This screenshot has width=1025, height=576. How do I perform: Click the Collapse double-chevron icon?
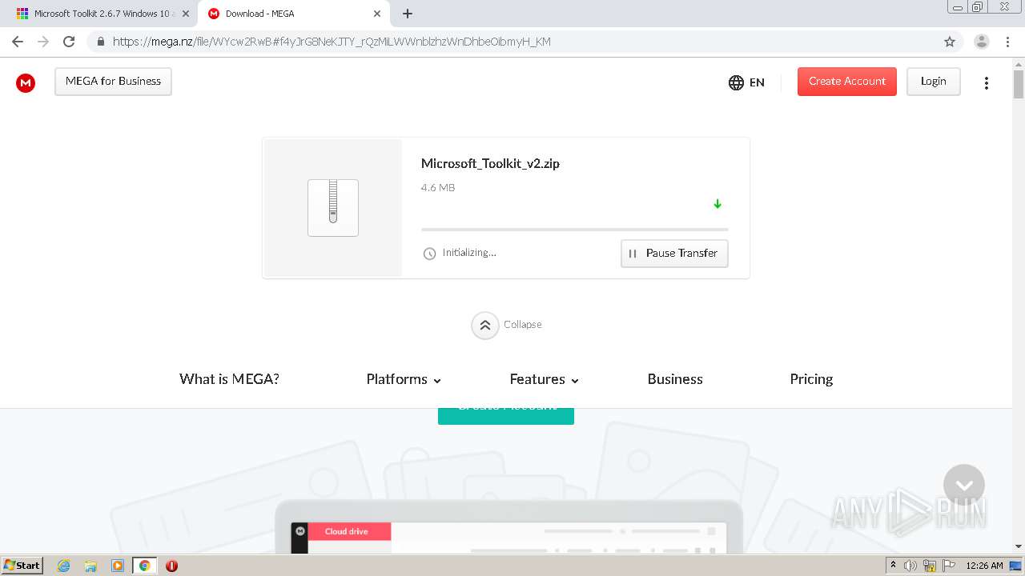click(x=485, y=325)
